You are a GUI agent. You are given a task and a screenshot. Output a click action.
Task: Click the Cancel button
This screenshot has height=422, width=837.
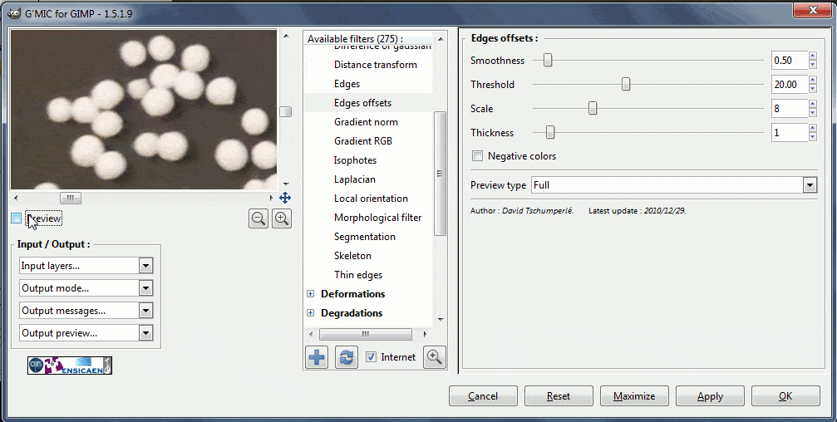pyautogui.click(x=483, y=396)
